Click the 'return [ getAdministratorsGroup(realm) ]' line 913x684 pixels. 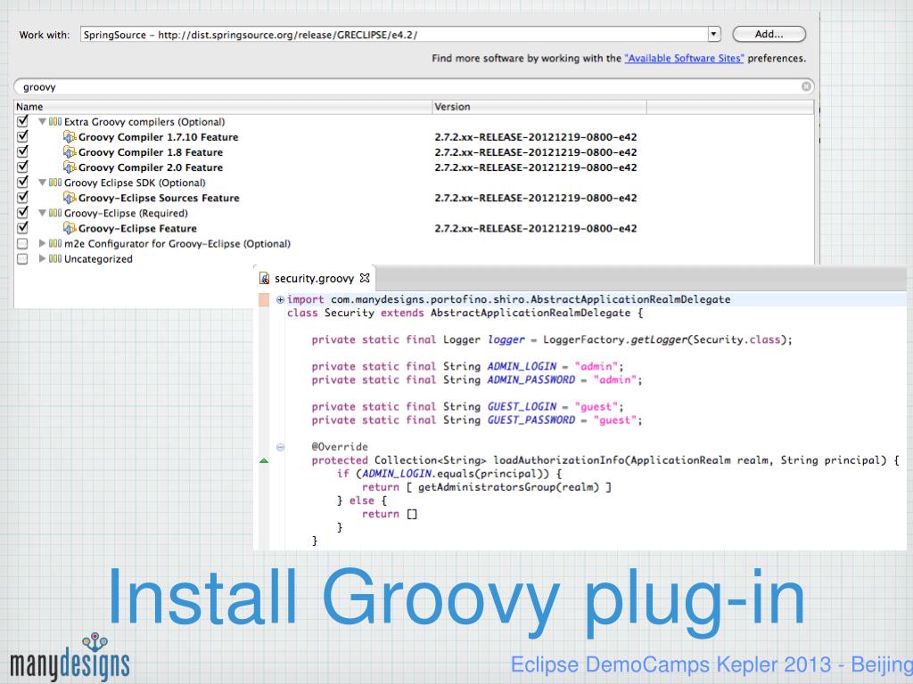click(487, 487)
